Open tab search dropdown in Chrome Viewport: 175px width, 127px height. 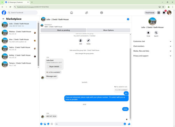(x=2, y=2)
